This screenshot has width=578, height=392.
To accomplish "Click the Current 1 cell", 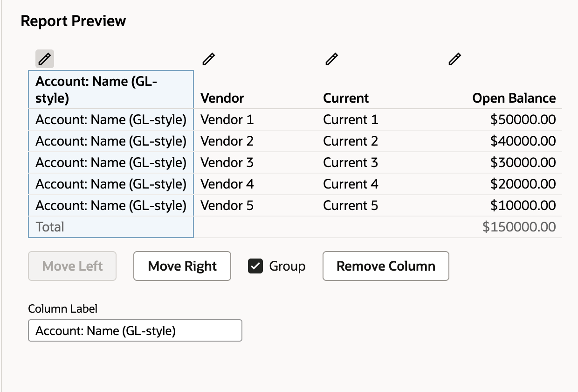I will (x=351, y=119).
